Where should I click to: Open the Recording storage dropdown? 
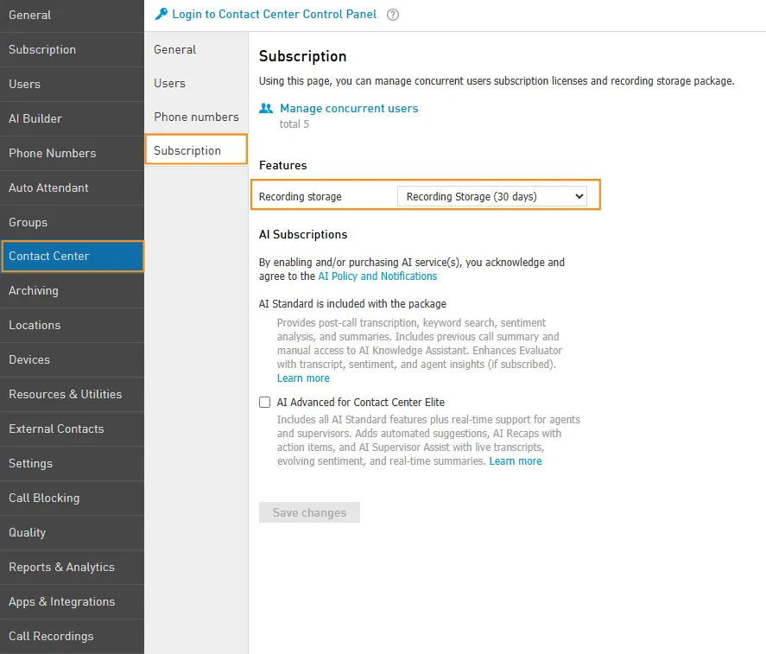(x=492, y=196)
